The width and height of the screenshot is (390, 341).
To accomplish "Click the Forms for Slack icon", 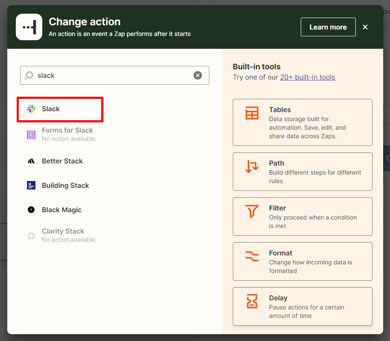I will 31,134.
